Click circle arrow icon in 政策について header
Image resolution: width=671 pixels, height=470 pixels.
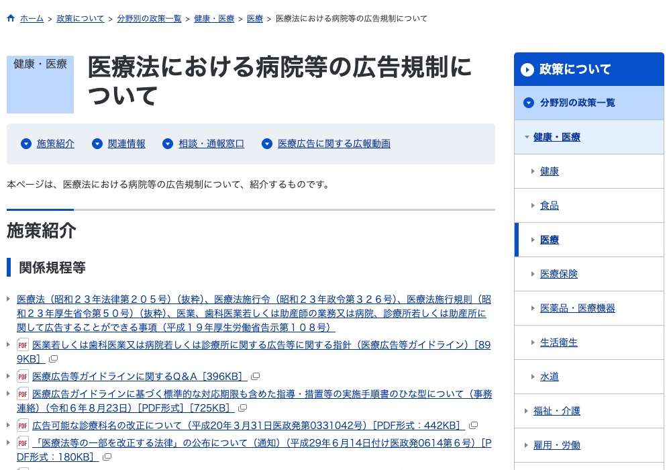tap(527, 70)
